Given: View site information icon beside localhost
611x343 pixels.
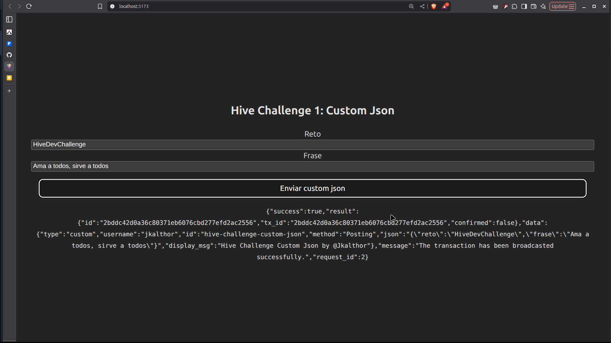Looking at the screenshot, I should click(x=112, y=6).
